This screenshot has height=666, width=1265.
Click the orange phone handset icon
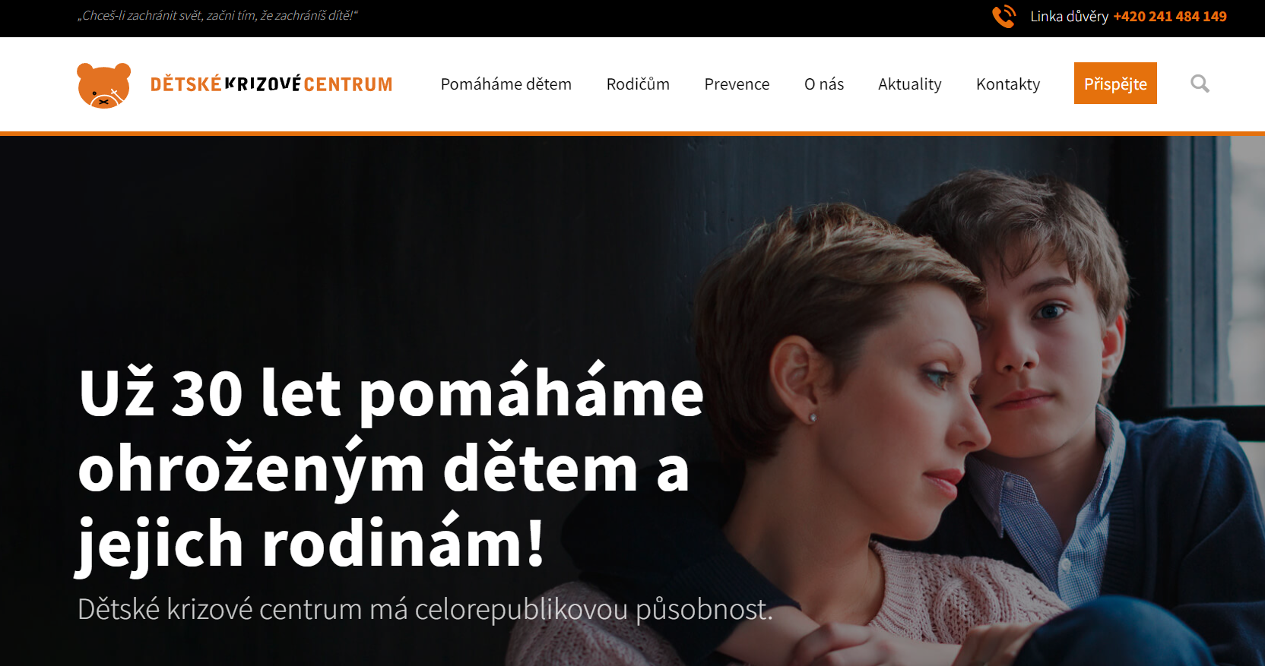click(x=1004, y=16)
